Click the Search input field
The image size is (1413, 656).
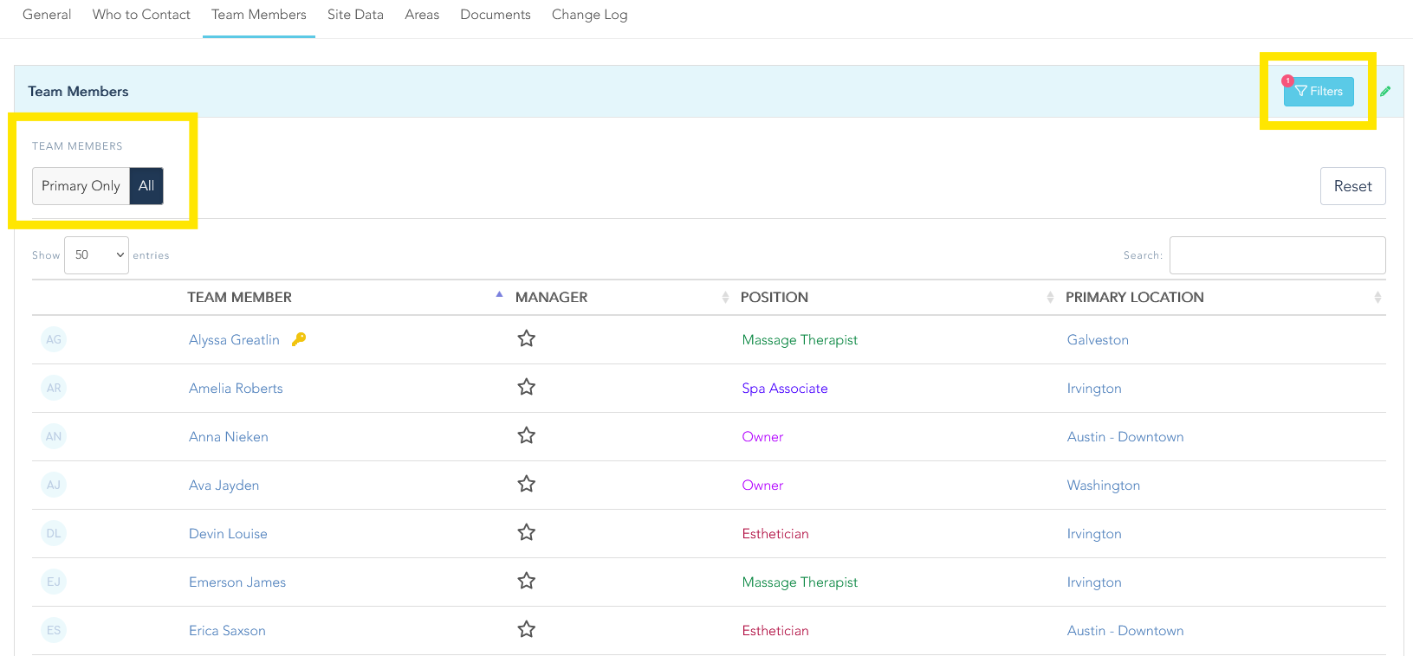[1277, 255]
